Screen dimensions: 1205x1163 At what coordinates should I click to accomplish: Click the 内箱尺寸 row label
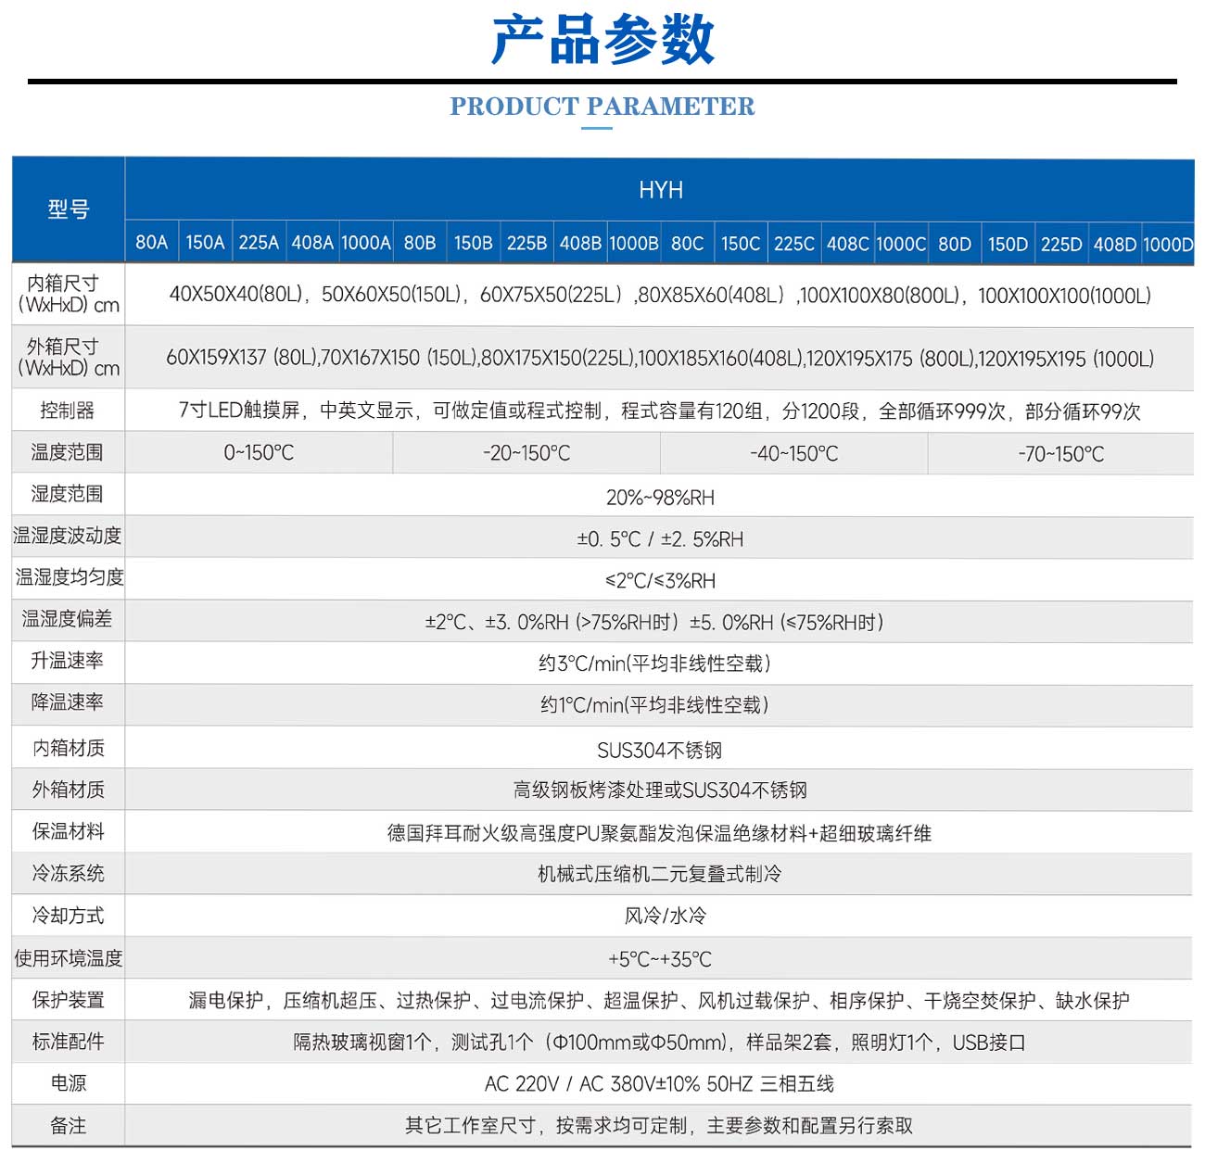(x=69, y=294)
